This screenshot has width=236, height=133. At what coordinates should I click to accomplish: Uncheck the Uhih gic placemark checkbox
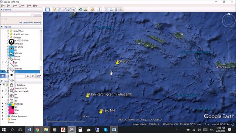coord(8,37)
